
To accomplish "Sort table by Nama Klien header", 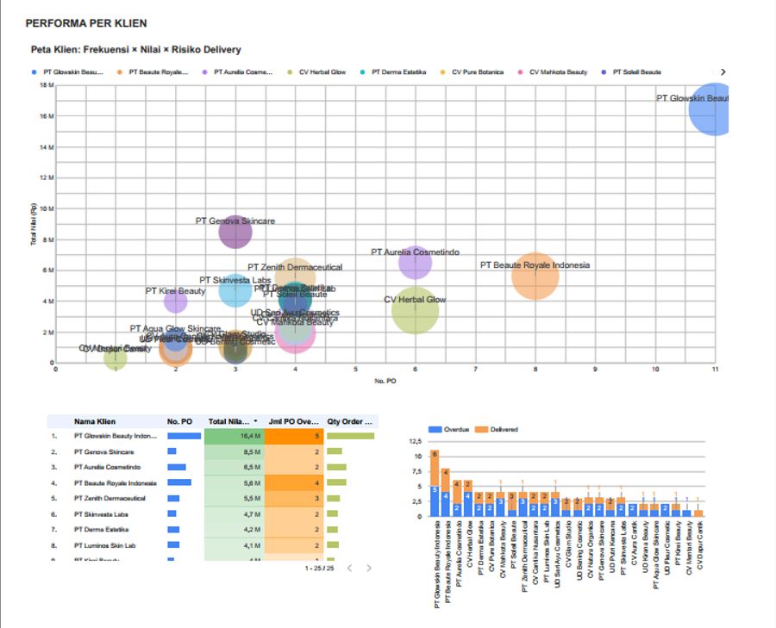I will 95,421.
